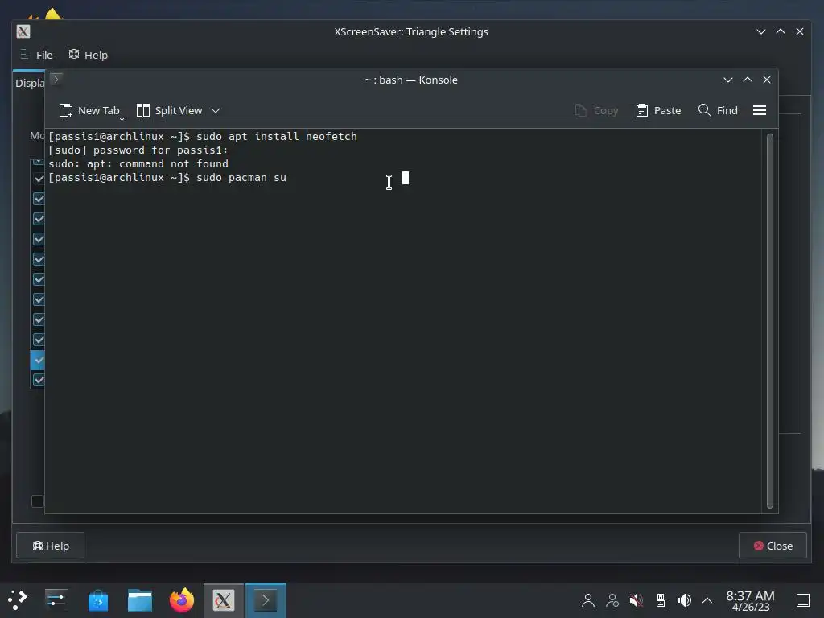Click the Paste toolbar button
The height and width of the screenshot is (618, 824).
658,110
